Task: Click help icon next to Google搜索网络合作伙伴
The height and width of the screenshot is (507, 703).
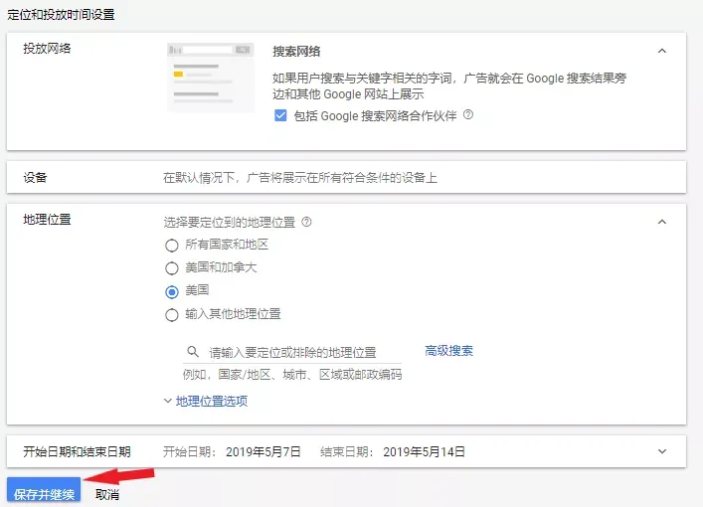Action: (x=468, y=114)
